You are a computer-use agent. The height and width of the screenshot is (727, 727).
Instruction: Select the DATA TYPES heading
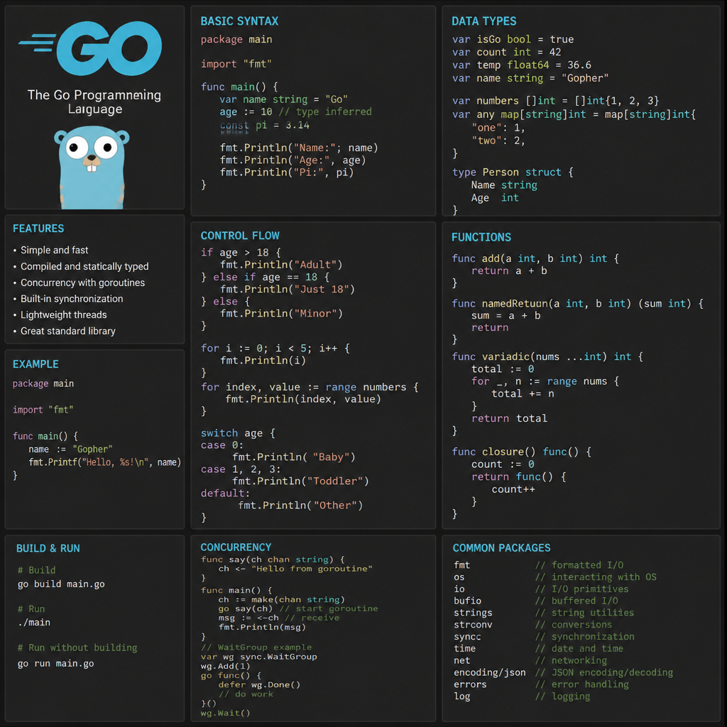point(483,21)
